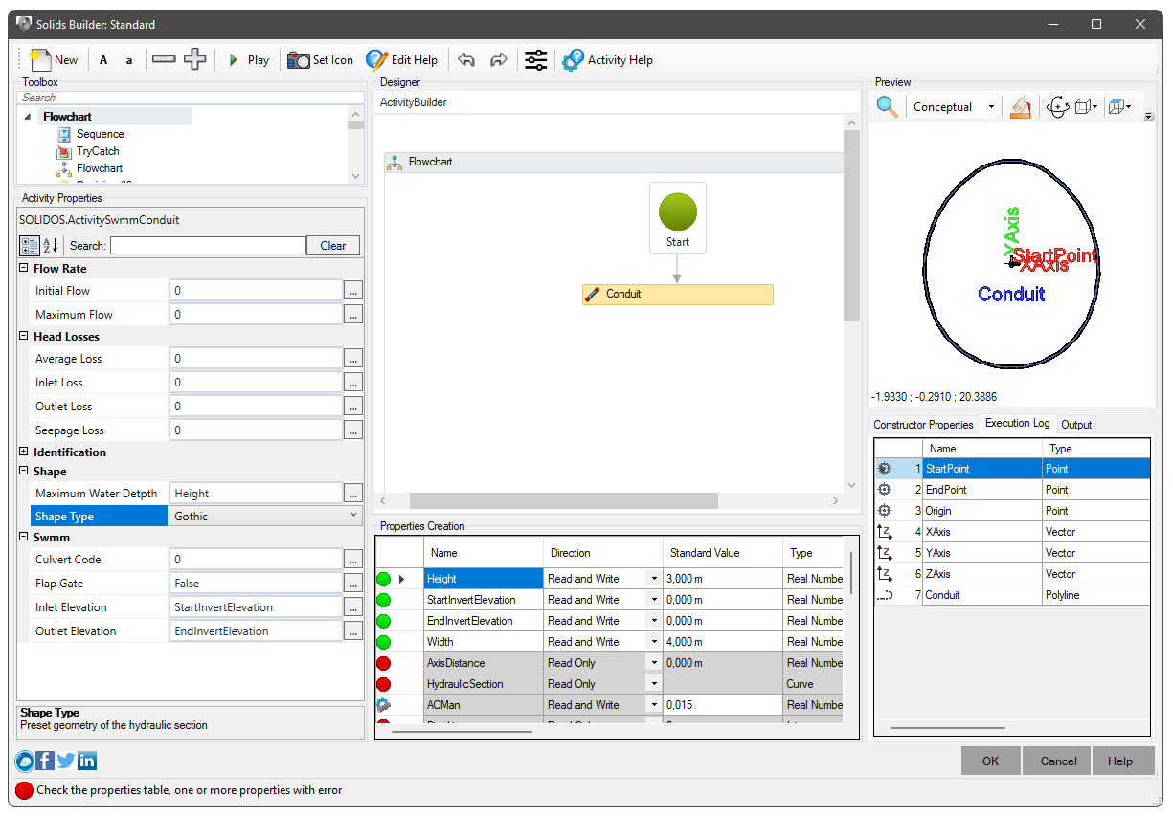Open the sliders settings icon
The height and width of the screenshot is (816, 1173).
coord(536,60)
